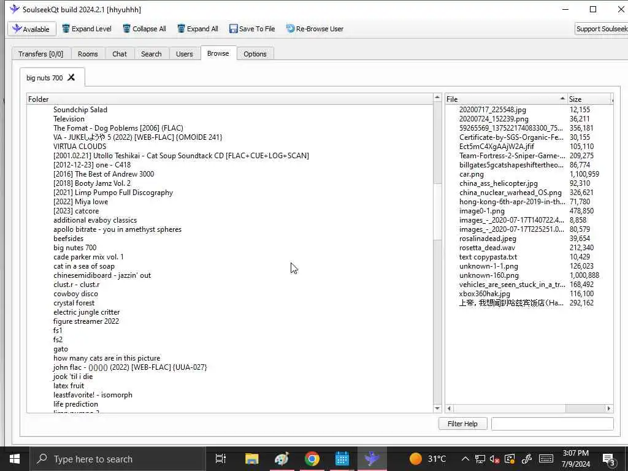
Task: Select Limp Pumpo Full Discography folder
Action: point(113,192)
